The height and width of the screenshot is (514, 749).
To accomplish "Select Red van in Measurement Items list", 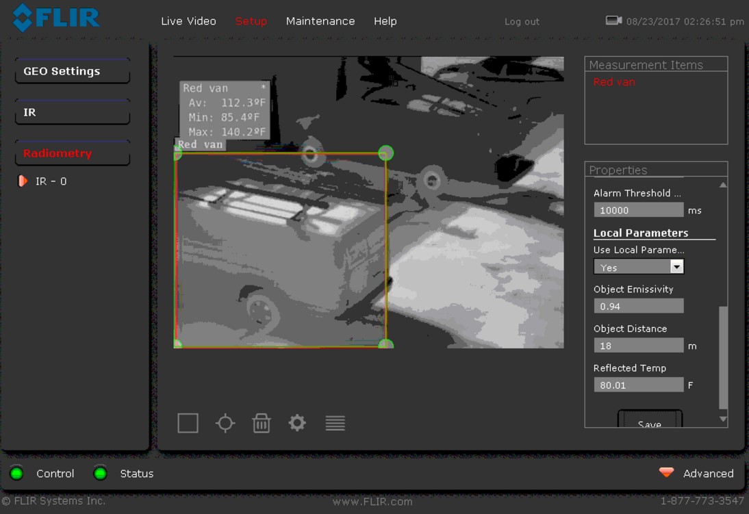I will [614, 82].
